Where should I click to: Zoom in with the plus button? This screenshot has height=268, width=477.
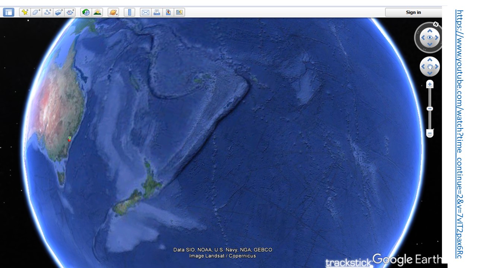[430, 84]
